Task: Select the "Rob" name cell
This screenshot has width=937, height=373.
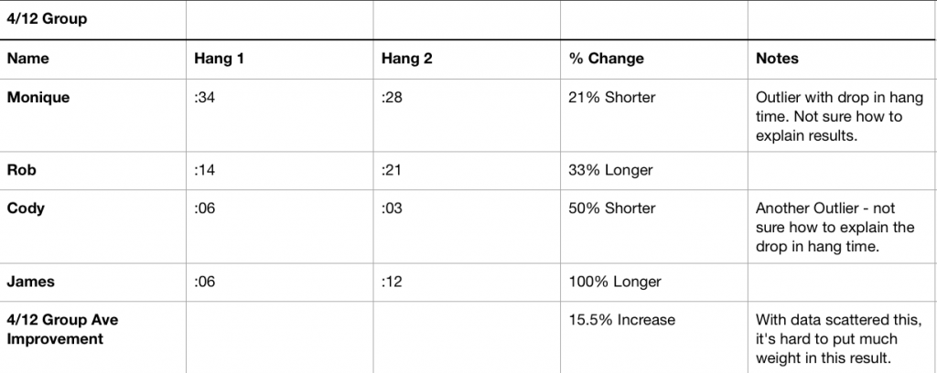Action: (x=21, y=170)
